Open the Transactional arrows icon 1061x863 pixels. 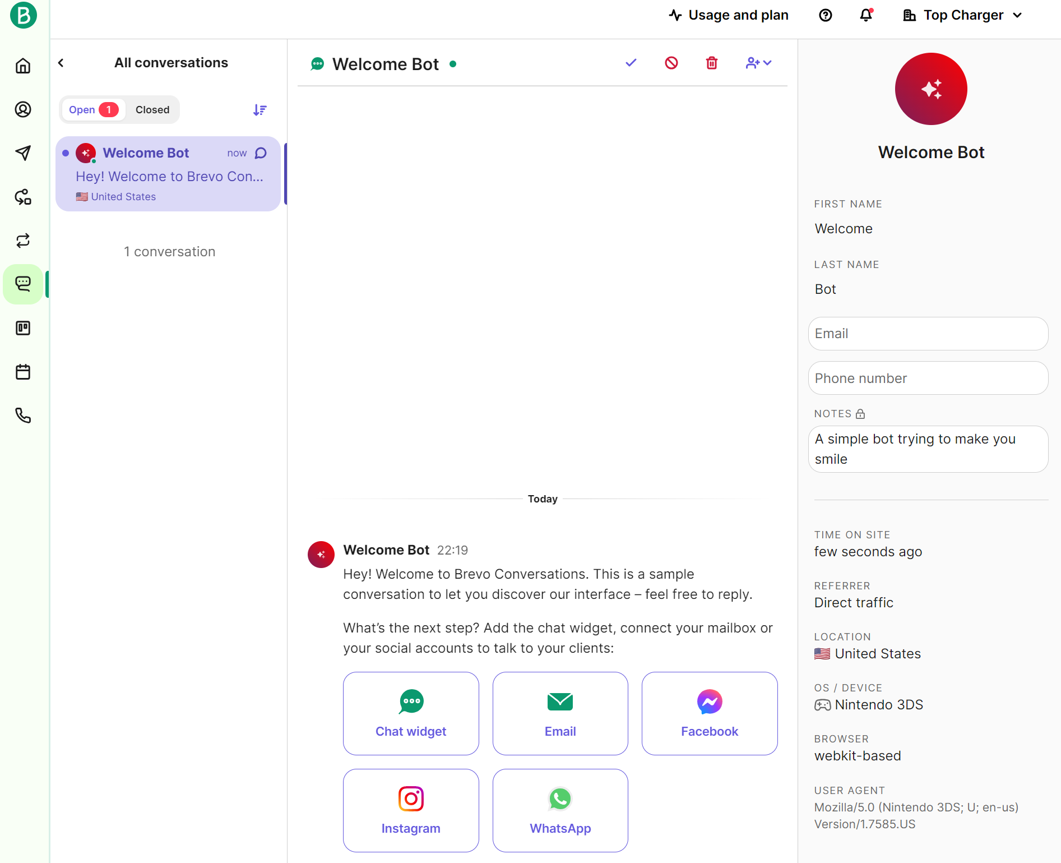[x=23, y=241]
